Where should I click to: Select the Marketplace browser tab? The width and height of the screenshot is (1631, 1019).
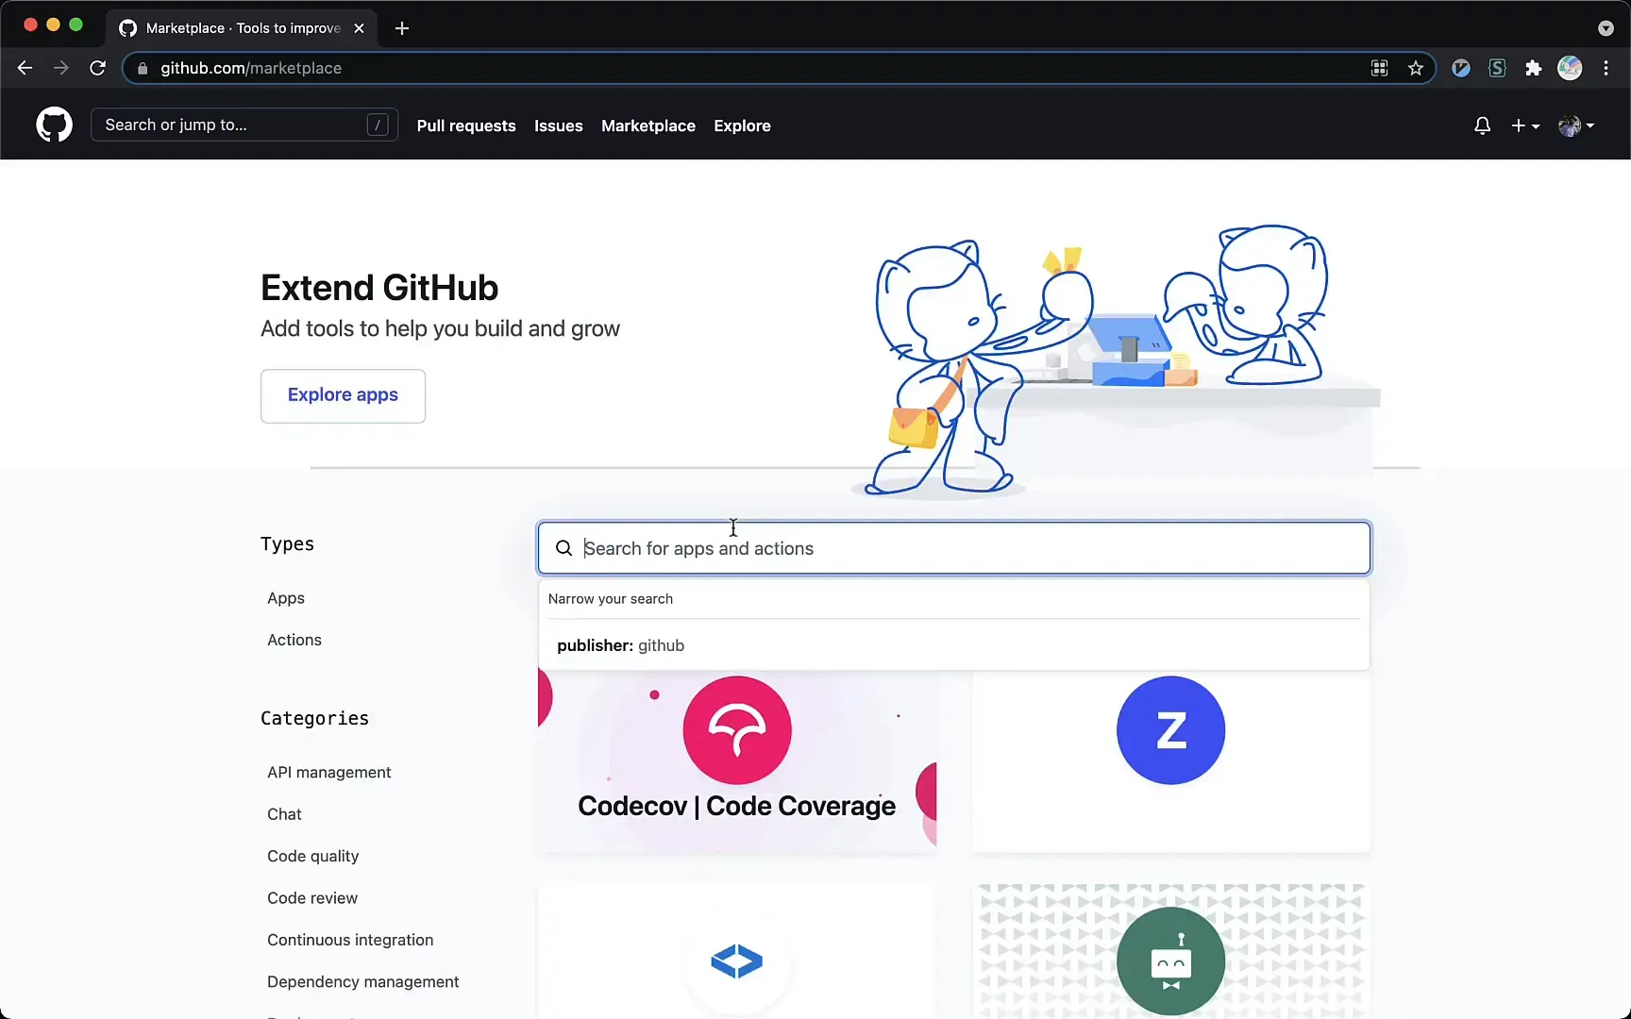click(x=242, y=28)
